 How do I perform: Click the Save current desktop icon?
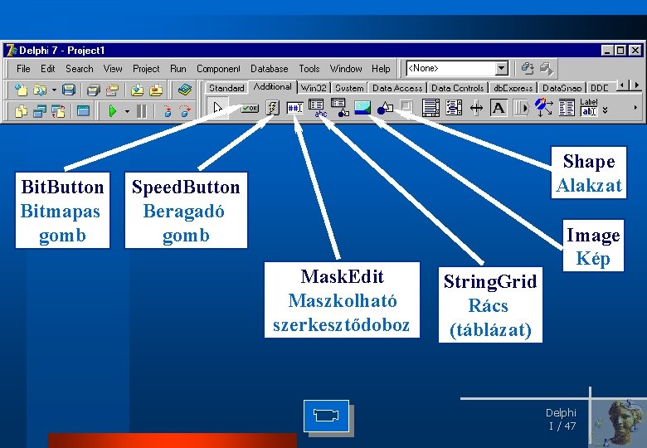(x=528, y=68)
